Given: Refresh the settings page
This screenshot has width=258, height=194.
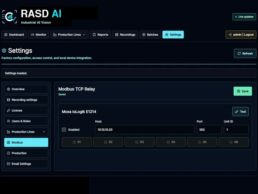Looking at the screenshot, I should tap(245, 53).
